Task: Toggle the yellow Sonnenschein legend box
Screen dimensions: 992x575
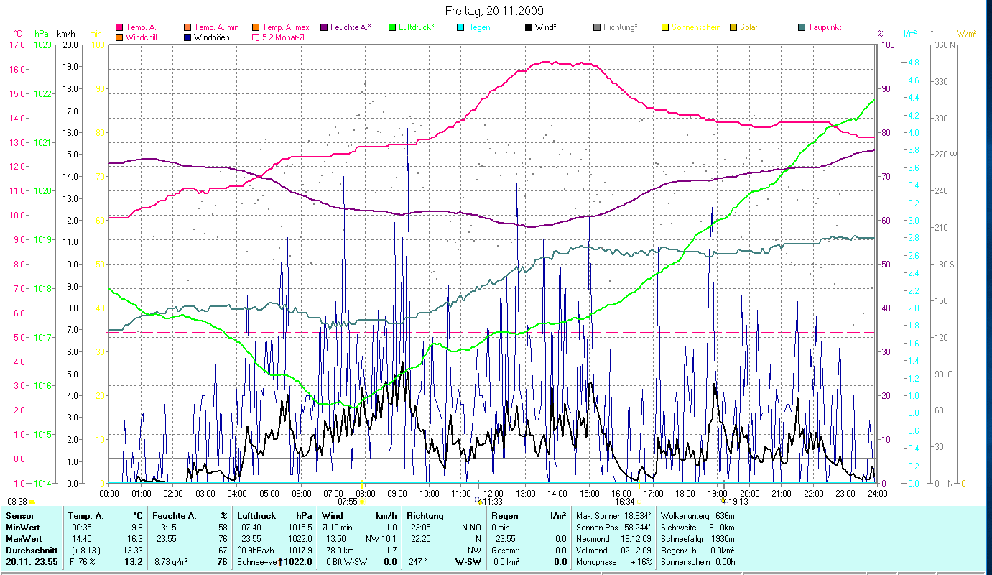Action: (x=665, y=28)
